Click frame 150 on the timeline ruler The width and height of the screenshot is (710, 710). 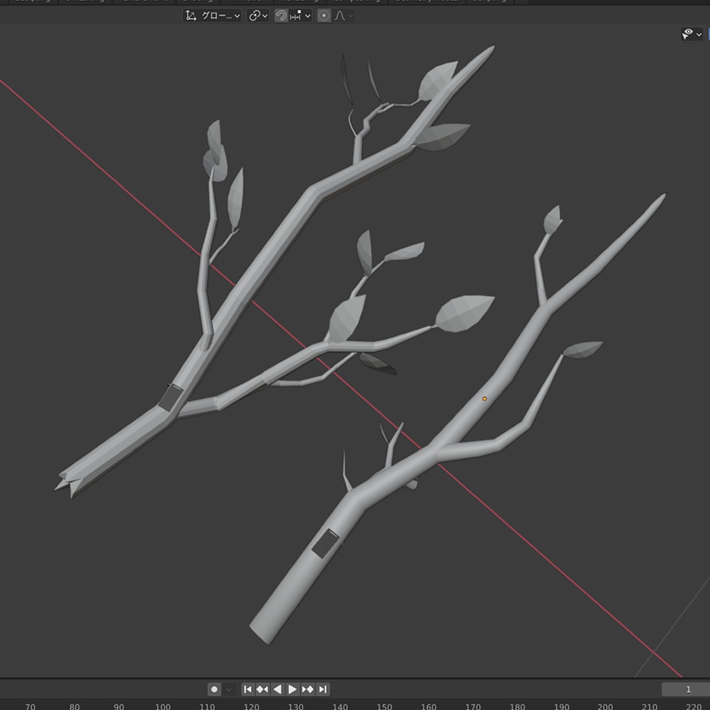[x=384, y=707]
